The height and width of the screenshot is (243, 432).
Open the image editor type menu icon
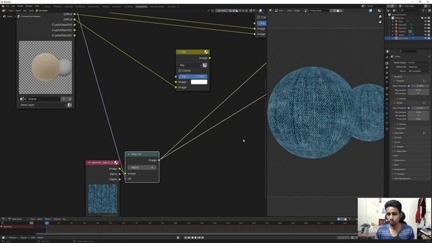click(271, 11)
